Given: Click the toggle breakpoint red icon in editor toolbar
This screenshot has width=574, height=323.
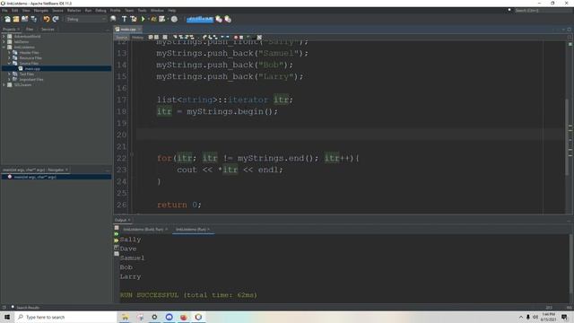Looking at the screenshot, I should pyautogui.click(x=236, y=38).
